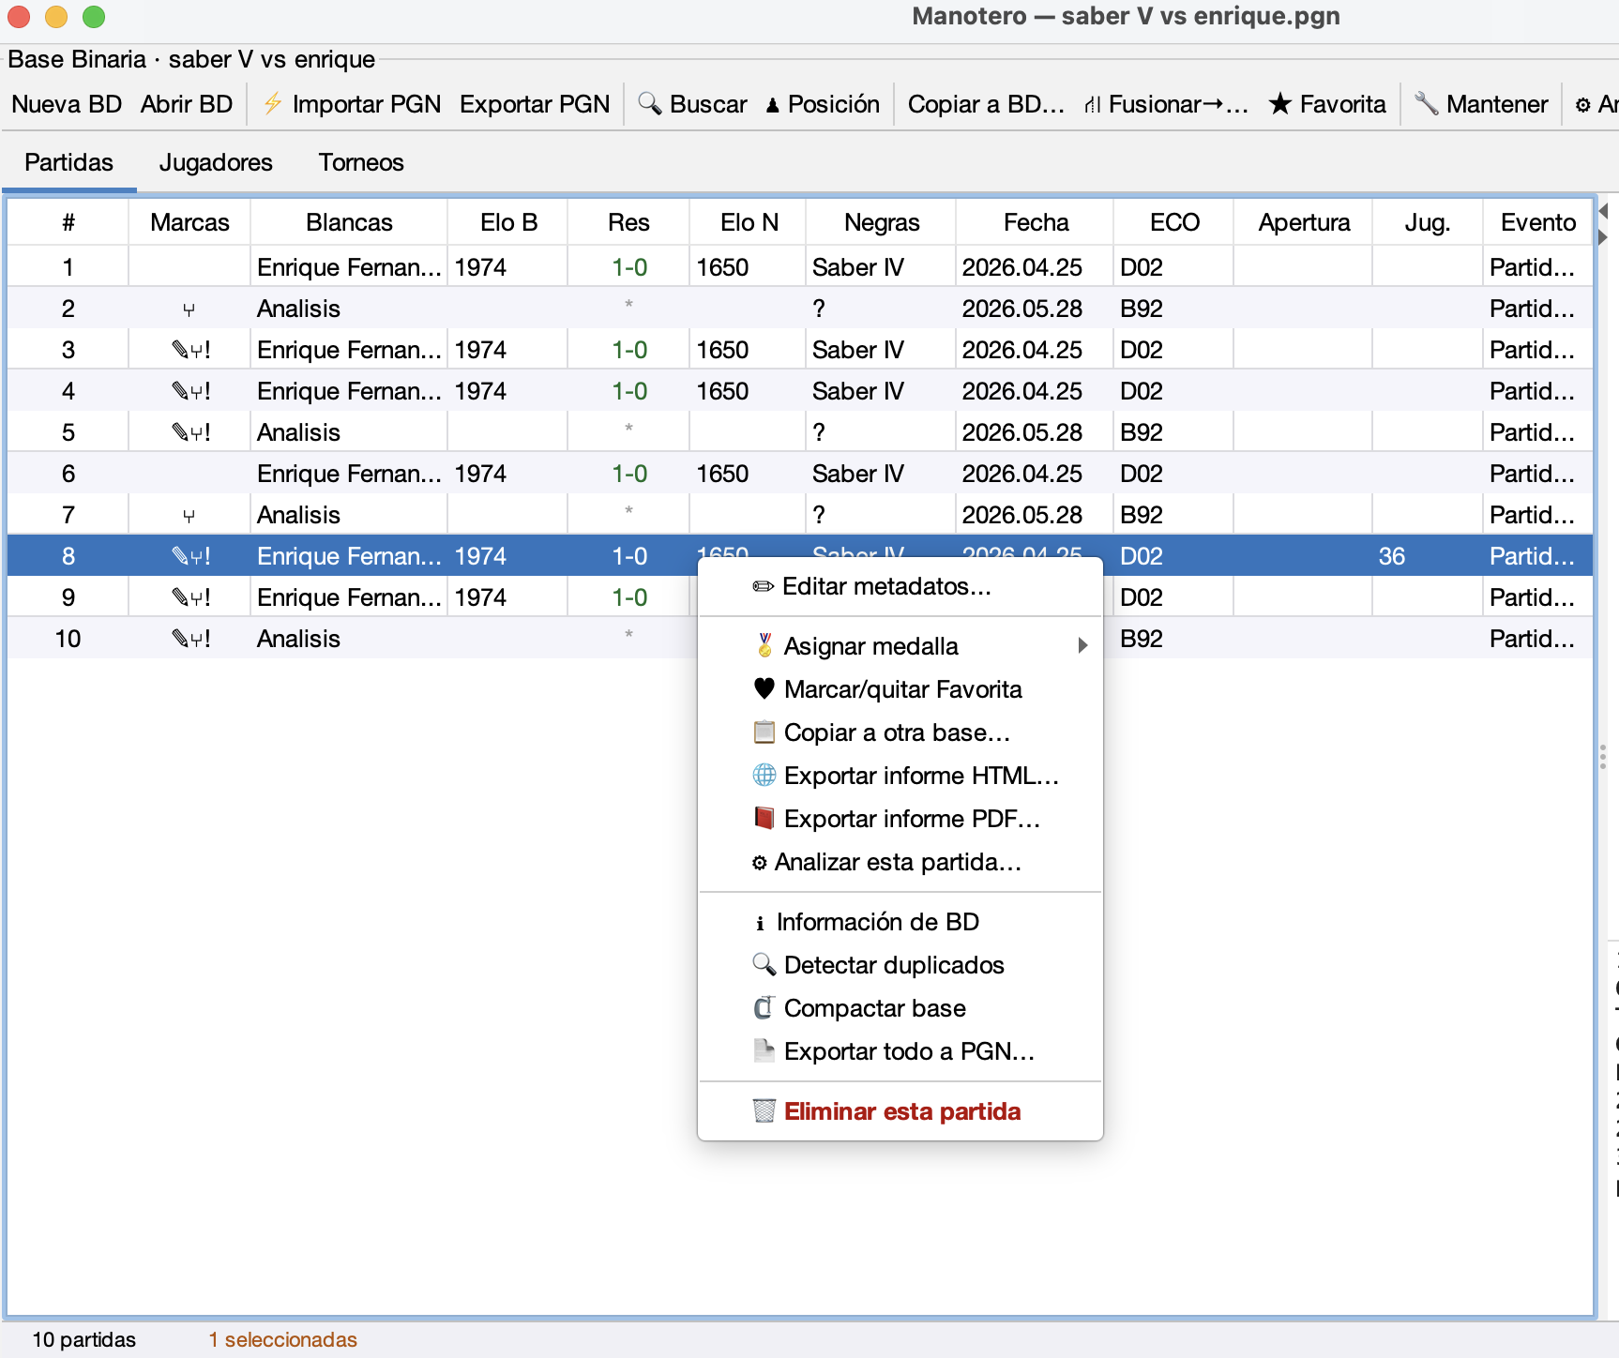Sort by the Fecha column header
This screenshot has width=1619, height=1358.
[1036, 222]
